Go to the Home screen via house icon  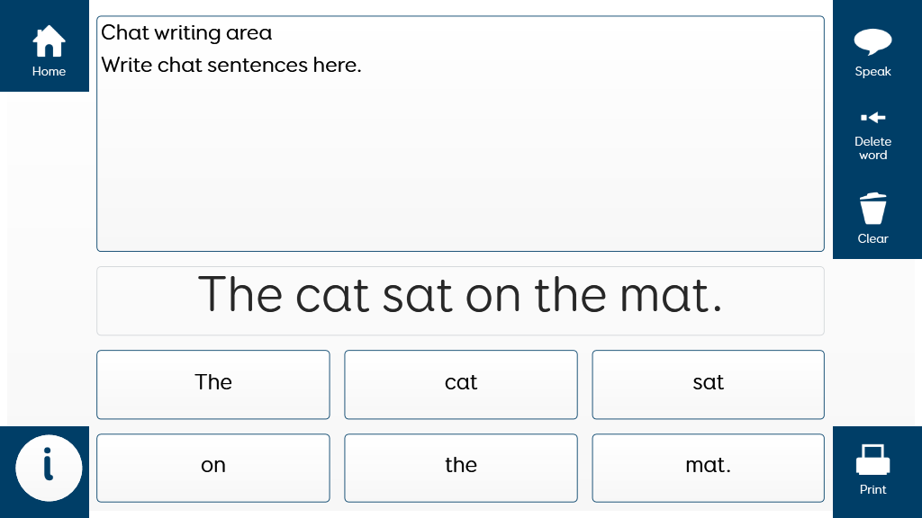coord(49,41)
